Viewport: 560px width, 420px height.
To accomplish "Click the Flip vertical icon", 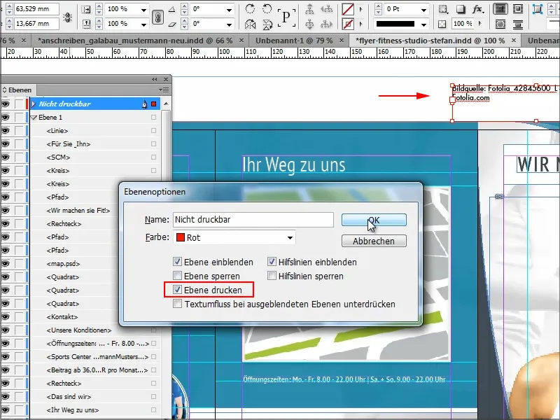I will (x=267, y=24).
